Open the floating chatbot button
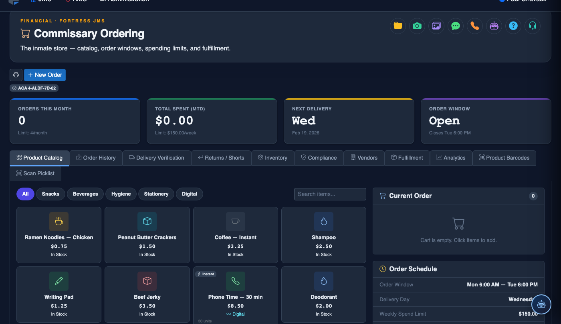The image size is (561, 324). (x=541, y=304)
